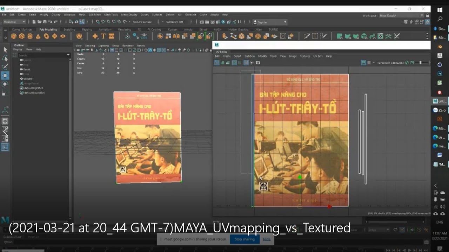Pick the Paint Selection tool
Screen dimensions: 449x252
5,67
